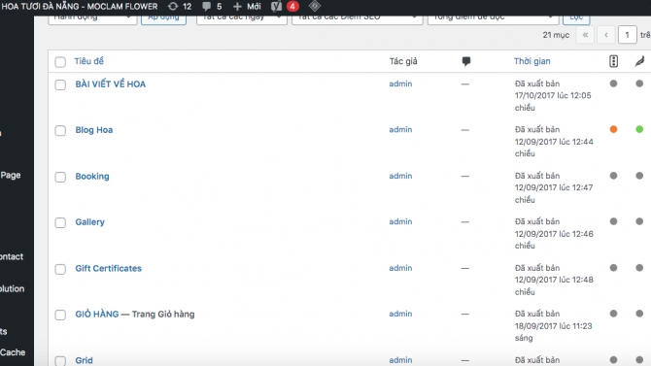Click the Áp dụng apply button
The height and width of the screenshot is (366, 651).
coord(163,19)
